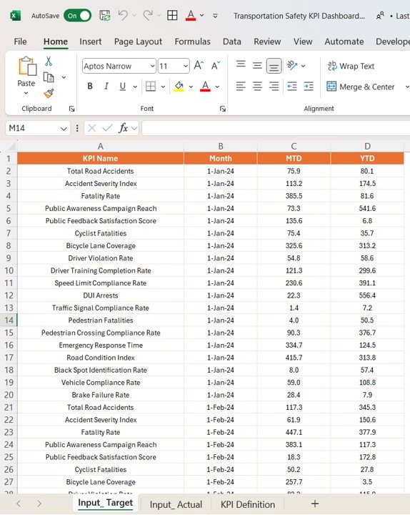Open the Page Layout tab
The width and height of the screenshot is (410, 515).
(x=138, y=41)
